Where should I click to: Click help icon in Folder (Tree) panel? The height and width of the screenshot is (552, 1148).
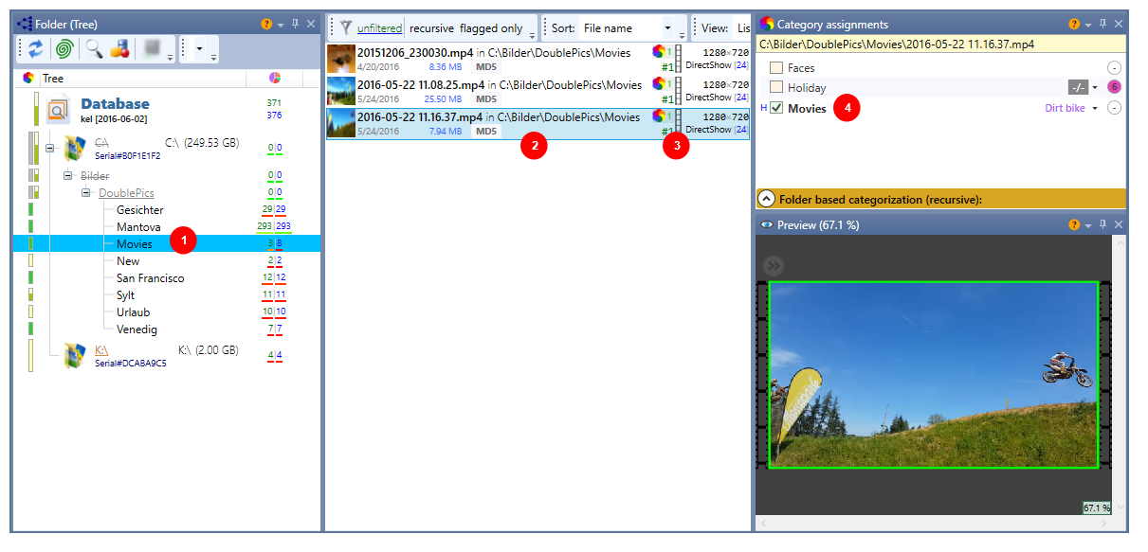(x=266, y=24)
